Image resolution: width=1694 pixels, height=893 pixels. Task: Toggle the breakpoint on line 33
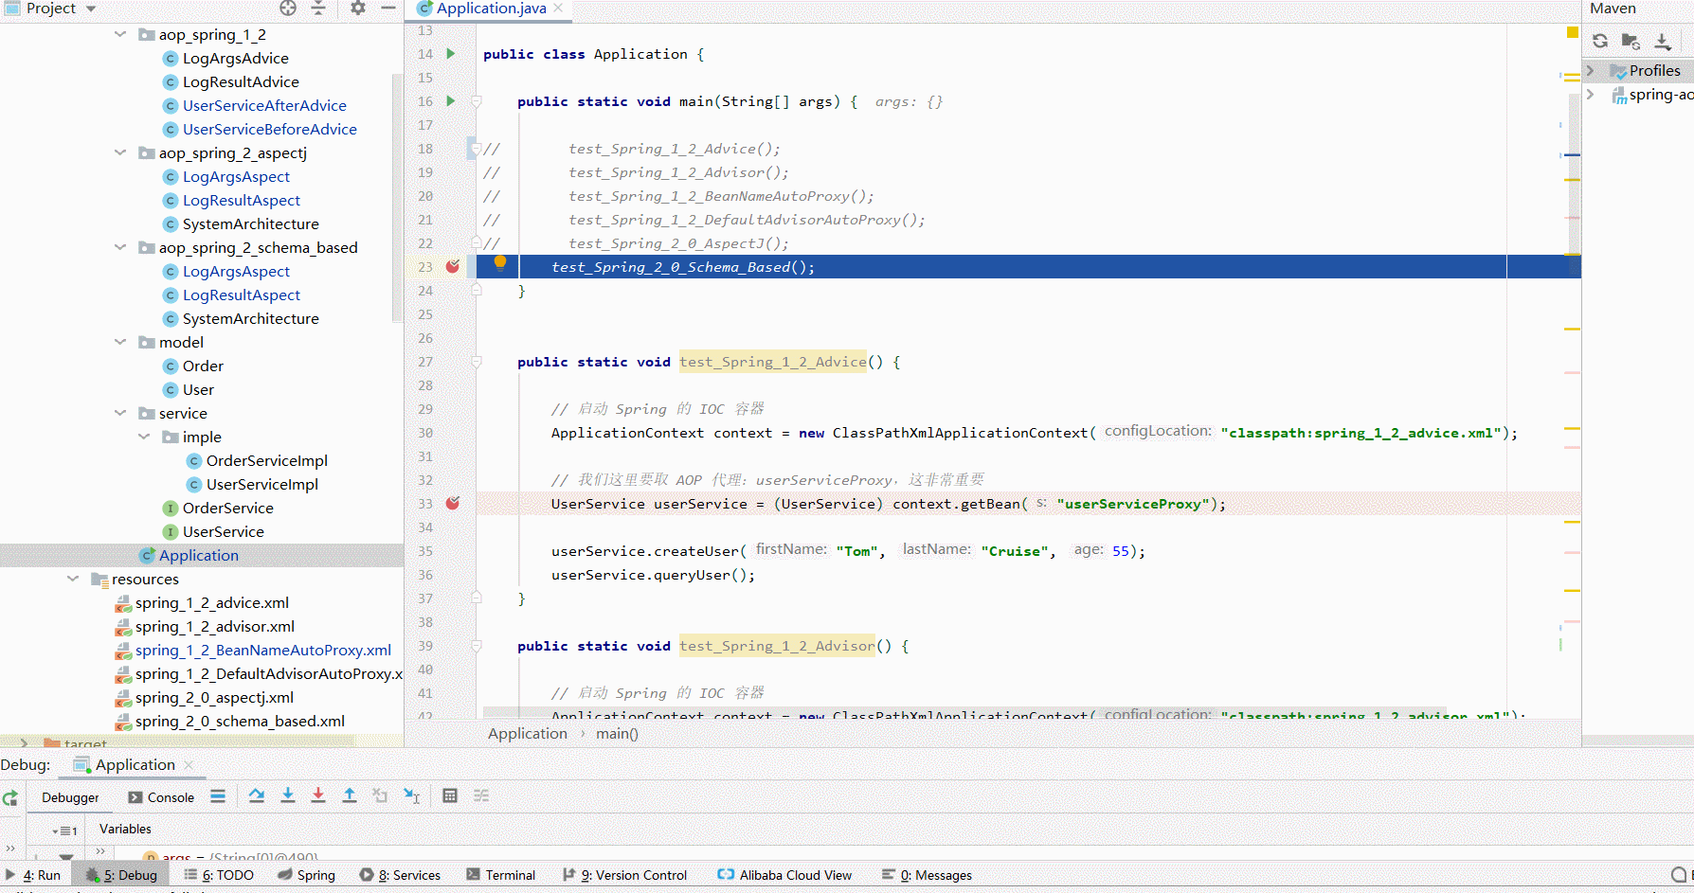click(453, 503)
